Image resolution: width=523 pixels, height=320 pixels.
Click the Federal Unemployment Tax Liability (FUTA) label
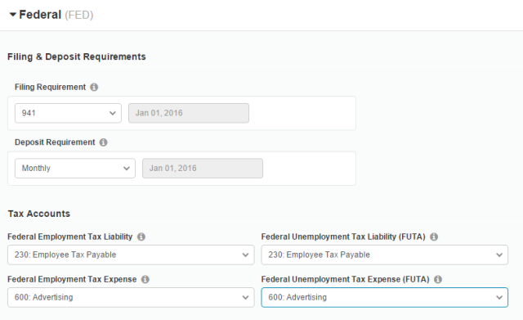pos(343,237)
